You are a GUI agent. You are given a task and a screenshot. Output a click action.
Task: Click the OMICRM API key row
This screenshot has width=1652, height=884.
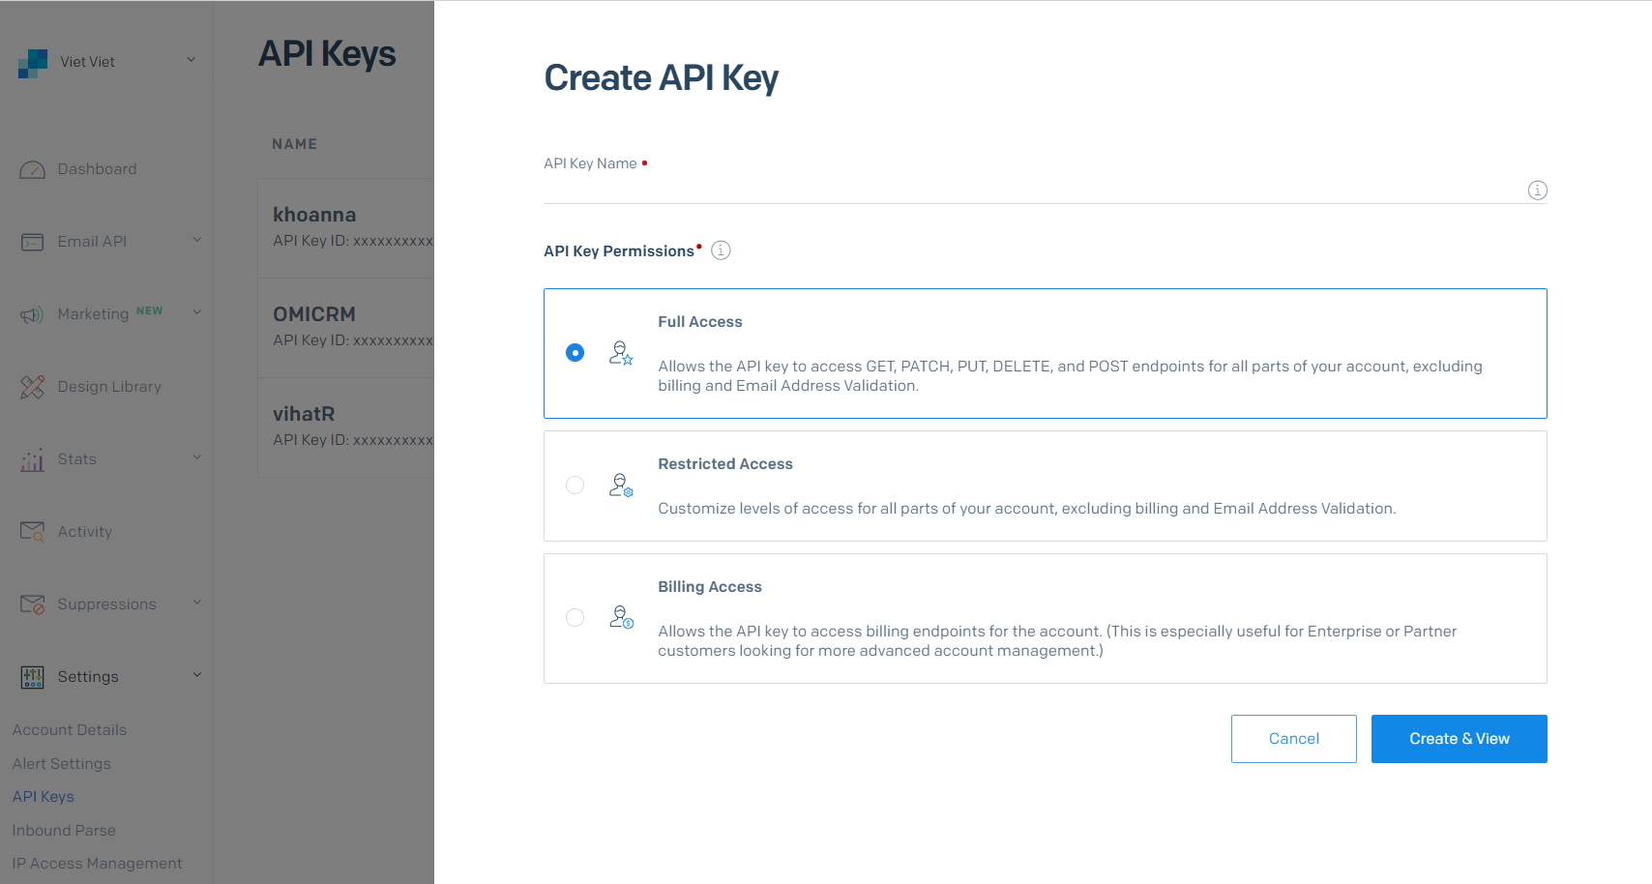(346, 328)
